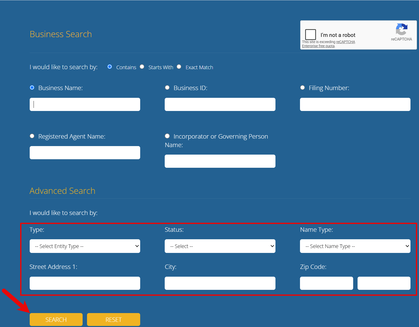
Task: Open the Select Name Type dropdown
Action: (355, 246)
